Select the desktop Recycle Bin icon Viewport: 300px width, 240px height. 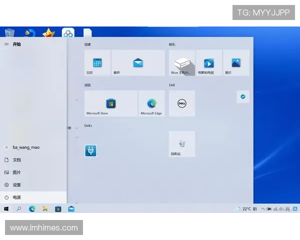click(x=9, y=32)
